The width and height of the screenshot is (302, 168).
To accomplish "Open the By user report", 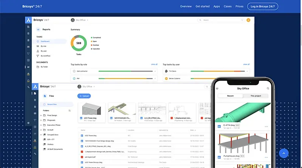I will (43, 51).
